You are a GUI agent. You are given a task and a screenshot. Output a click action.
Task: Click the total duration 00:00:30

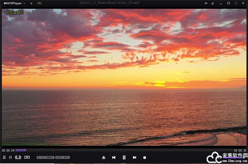coord(240,150)
